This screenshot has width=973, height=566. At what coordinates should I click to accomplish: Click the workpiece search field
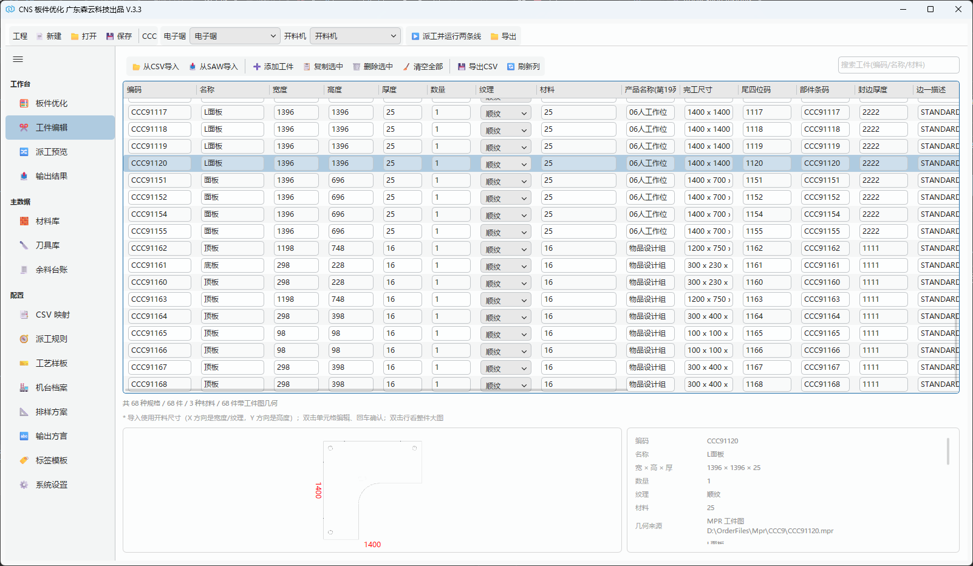[898, 65]
